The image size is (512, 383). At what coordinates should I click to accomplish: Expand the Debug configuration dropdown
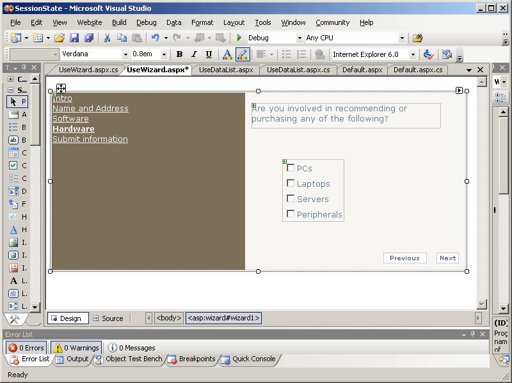(x=300, y=38)
